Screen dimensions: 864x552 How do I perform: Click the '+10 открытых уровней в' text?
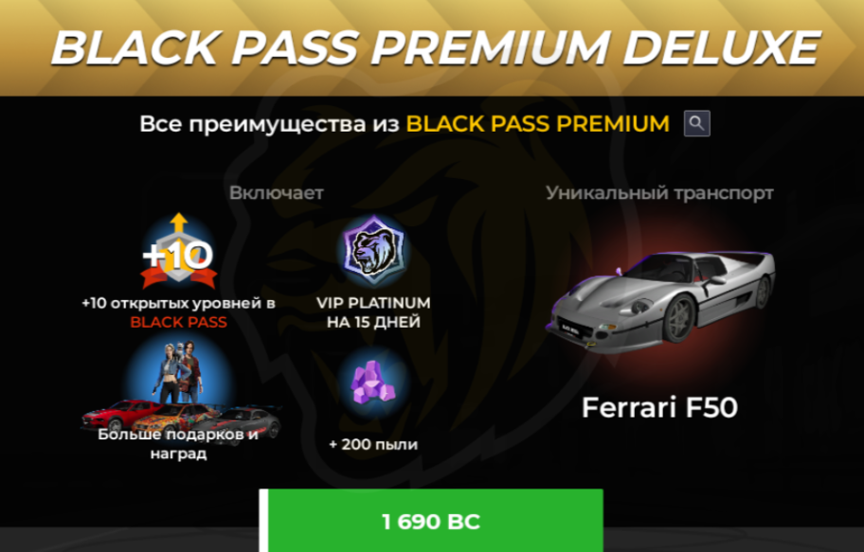pos(178,304)
